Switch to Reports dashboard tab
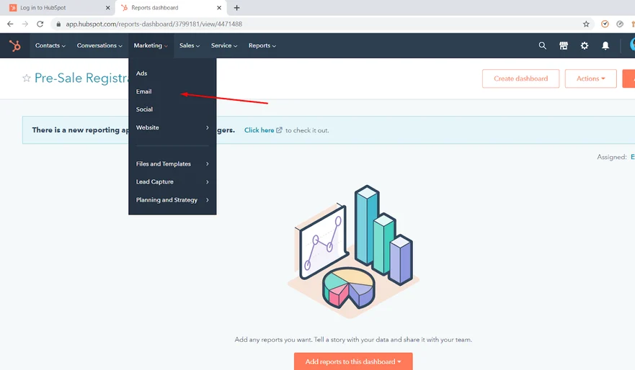Image resolution: width=635 pixels, height=370 pixels. coord(171,8)
